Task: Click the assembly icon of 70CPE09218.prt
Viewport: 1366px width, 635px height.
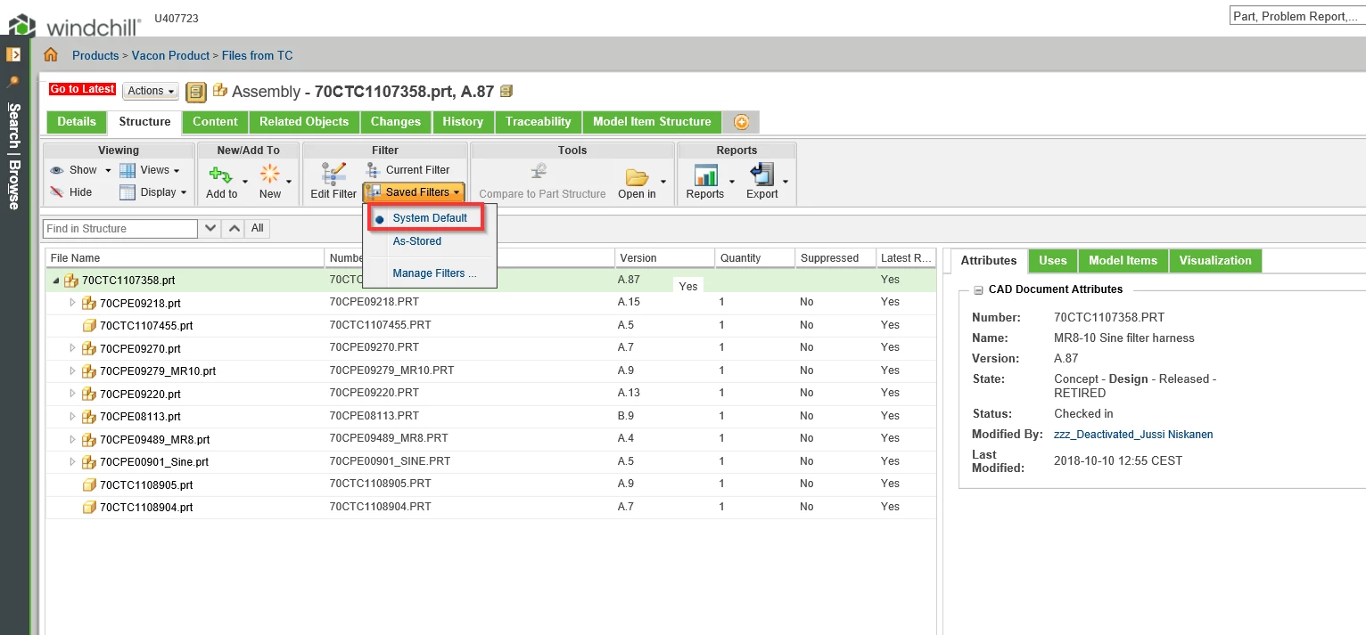Action: coord(89,303)
